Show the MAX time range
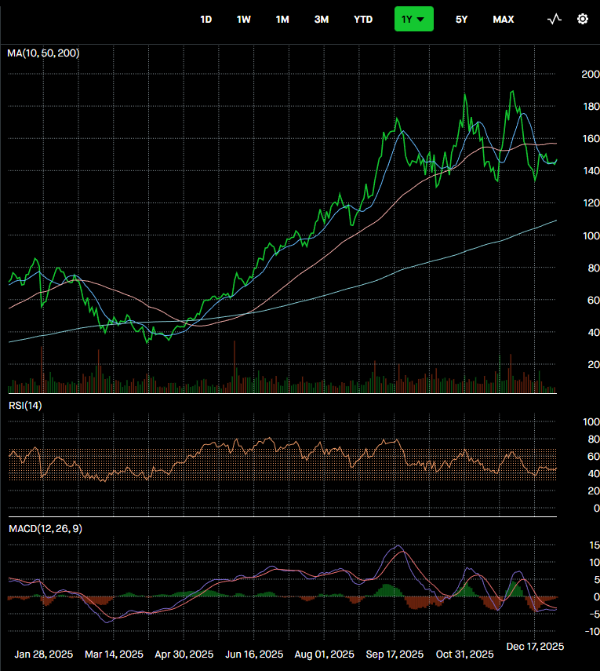Image resolution: width=600 pixels, height=671 pixels. pos(504,20)
